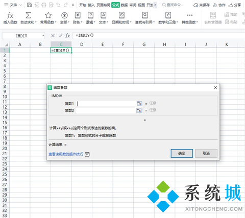Open the 逻辑 functions dropdown
Viewport: 245px width, 218px height.
[x=90, y=18]
